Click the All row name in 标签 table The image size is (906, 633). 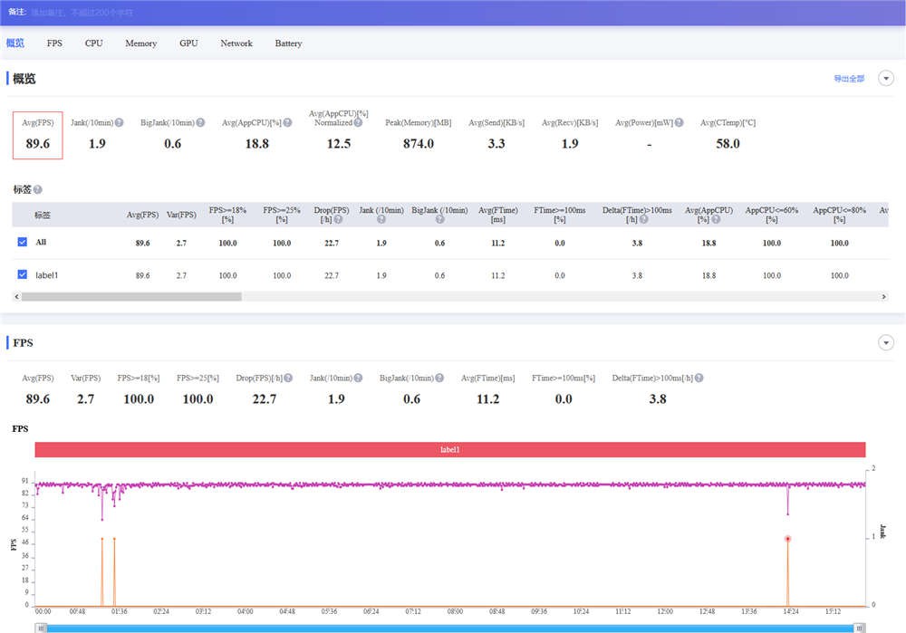coord(41,242)
